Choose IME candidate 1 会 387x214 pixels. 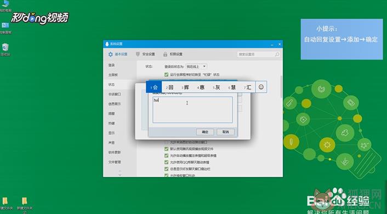(154, 87)
